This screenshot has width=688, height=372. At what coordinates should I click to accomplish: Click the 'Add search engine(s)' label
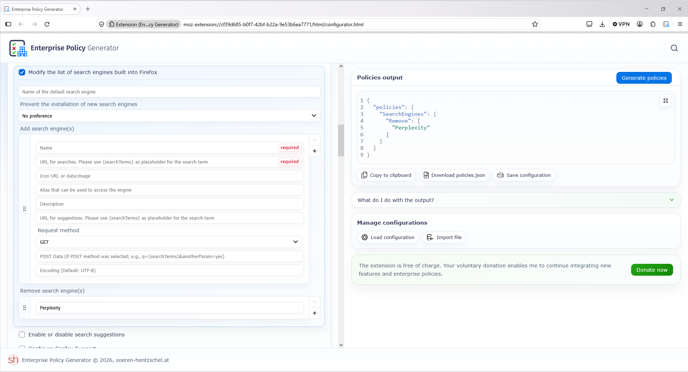47,129
